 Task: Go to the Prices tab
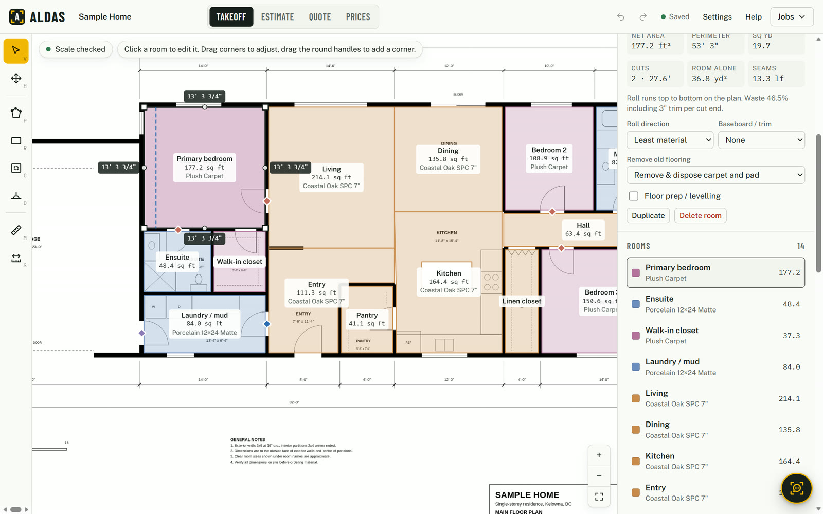point(358,17)
